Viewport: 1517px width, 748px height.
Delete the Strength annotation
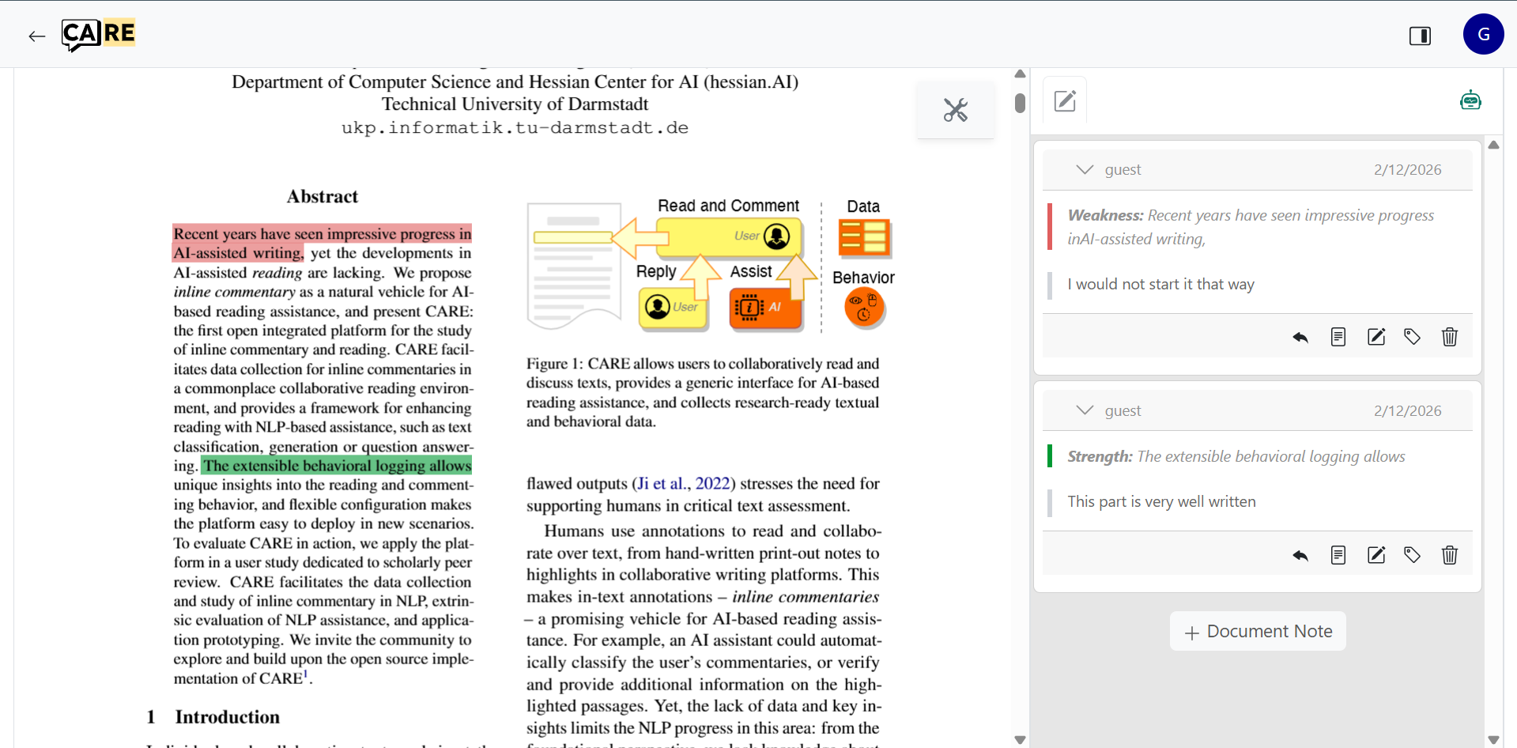click(x=1449, y=556)
